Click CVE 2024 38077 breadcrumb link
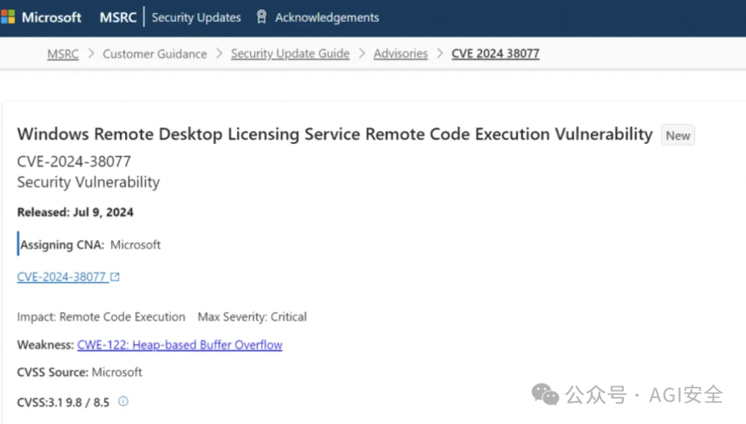The image size is (746, 424). coord(495,54)
